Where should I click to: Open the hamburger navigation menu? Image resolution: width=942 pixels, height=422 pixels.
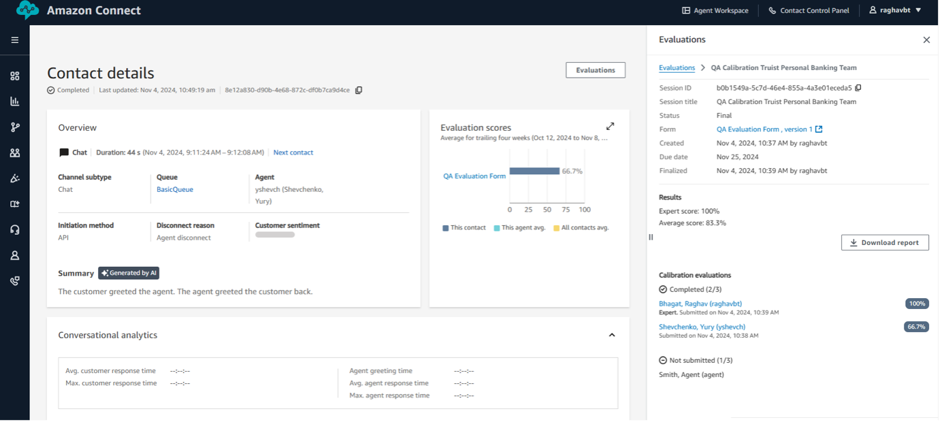[14, 40]
